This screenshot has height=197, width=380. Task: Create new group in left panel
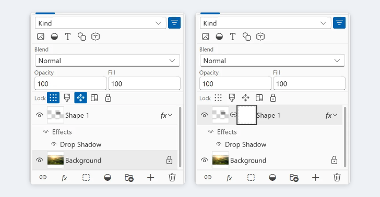[x=129, y=178]
